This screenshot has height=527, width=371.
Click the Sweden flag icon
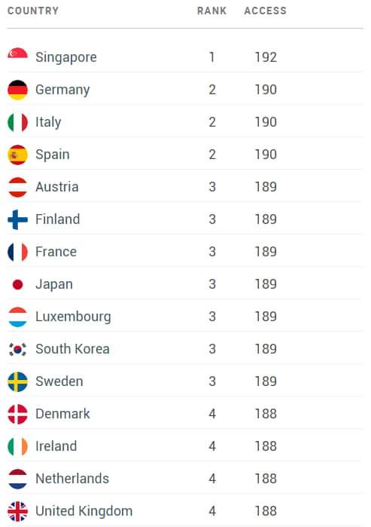(x=17, y=381)
